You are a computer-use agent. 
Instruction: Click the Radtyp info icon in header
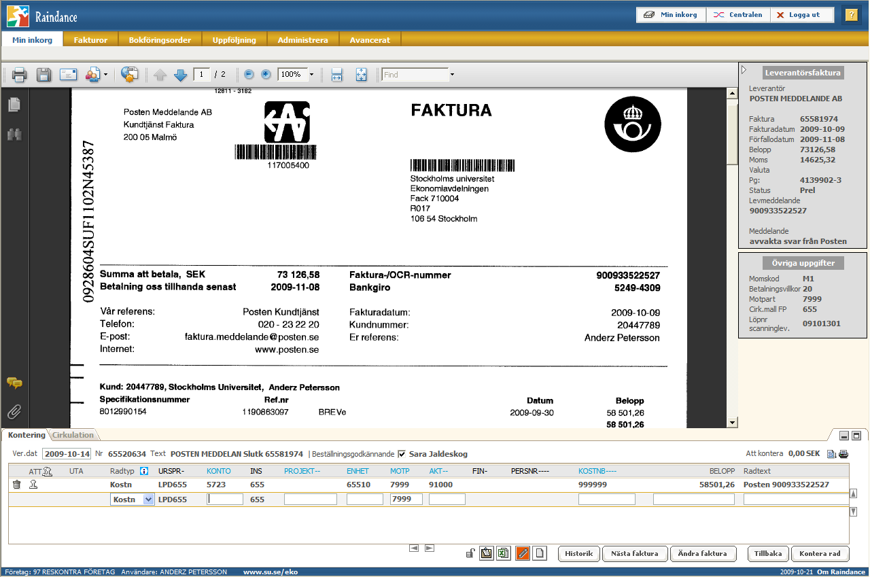pyautogui.click(x=143, y=471)
